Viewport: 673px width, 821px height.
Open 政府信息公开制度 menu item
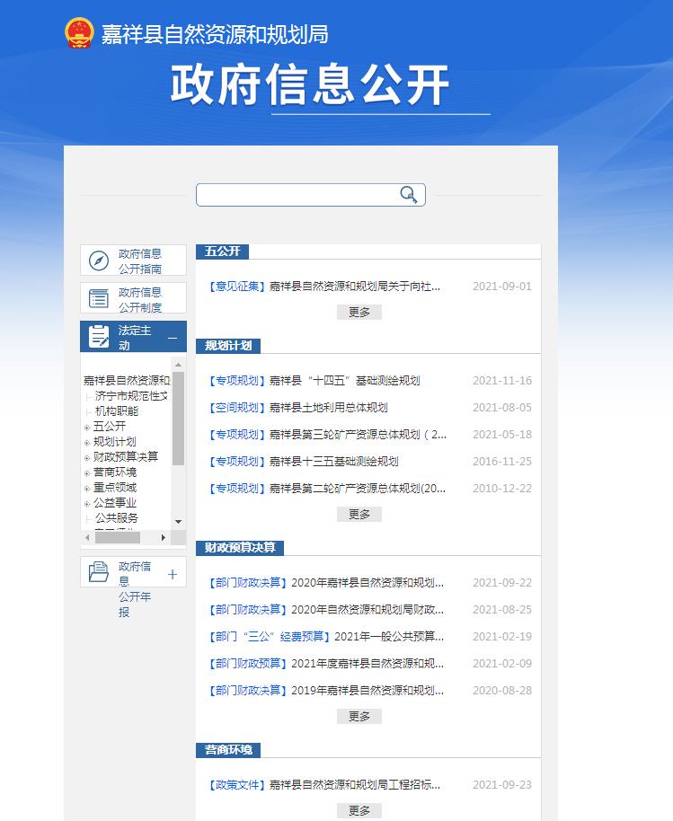(133, 298)
